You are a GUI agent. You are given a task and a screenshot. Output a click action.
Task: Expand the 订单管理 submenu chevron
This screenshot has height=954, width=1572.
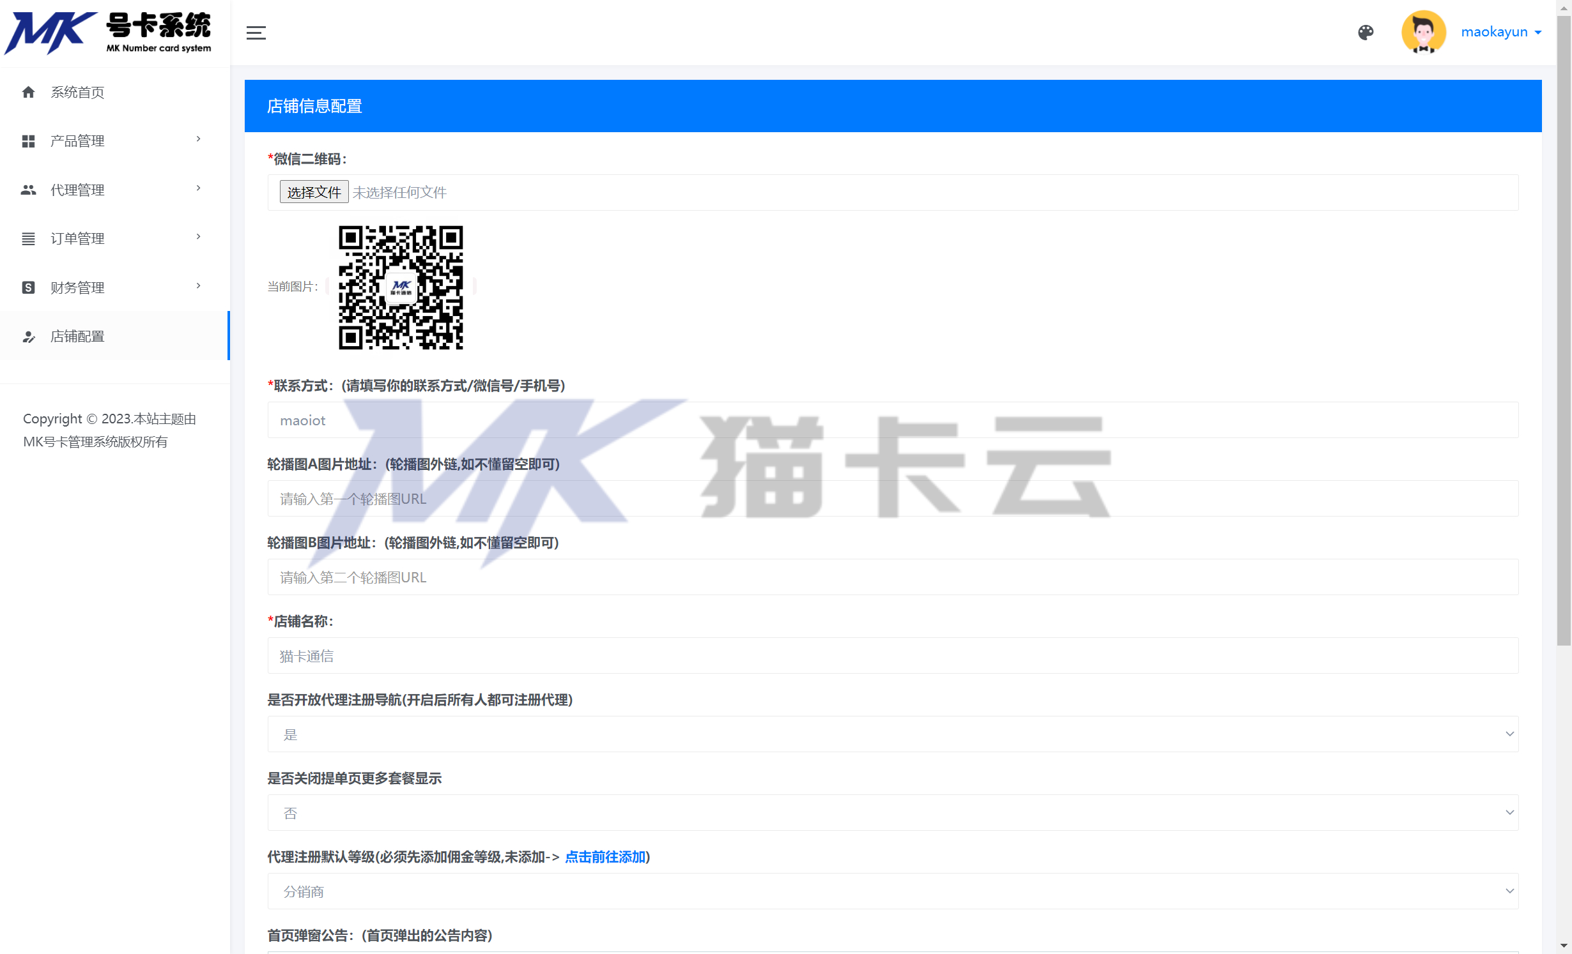pos(198,237)
